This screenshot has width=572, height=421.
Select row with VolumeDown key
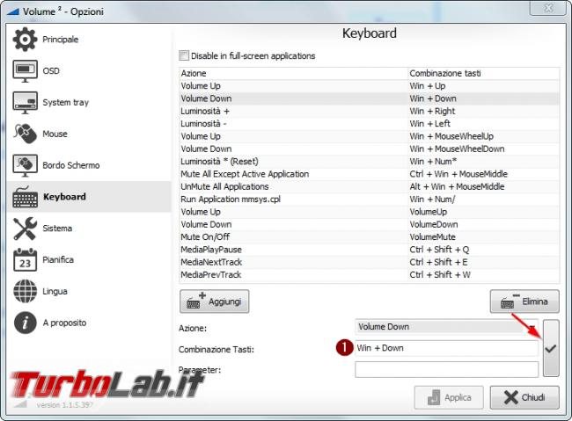[370, 224]
